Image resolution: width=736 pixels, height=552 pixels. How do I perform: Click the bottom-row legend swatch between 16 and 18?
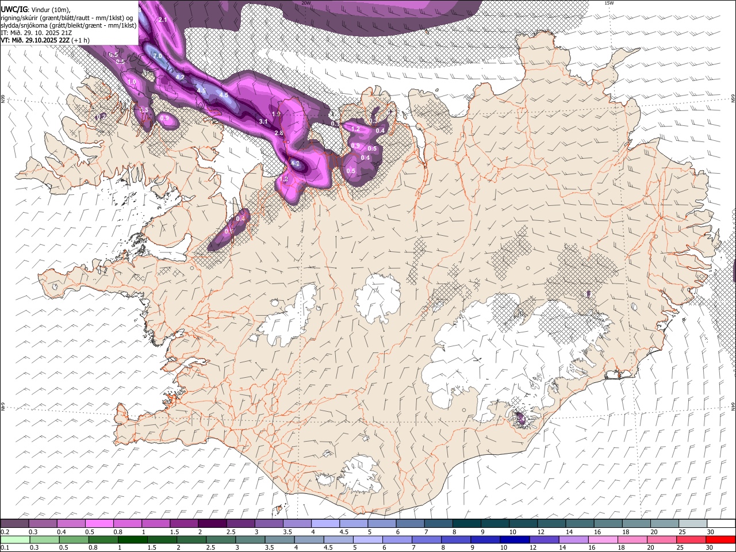pyautogui.click(x=603, y=540)
